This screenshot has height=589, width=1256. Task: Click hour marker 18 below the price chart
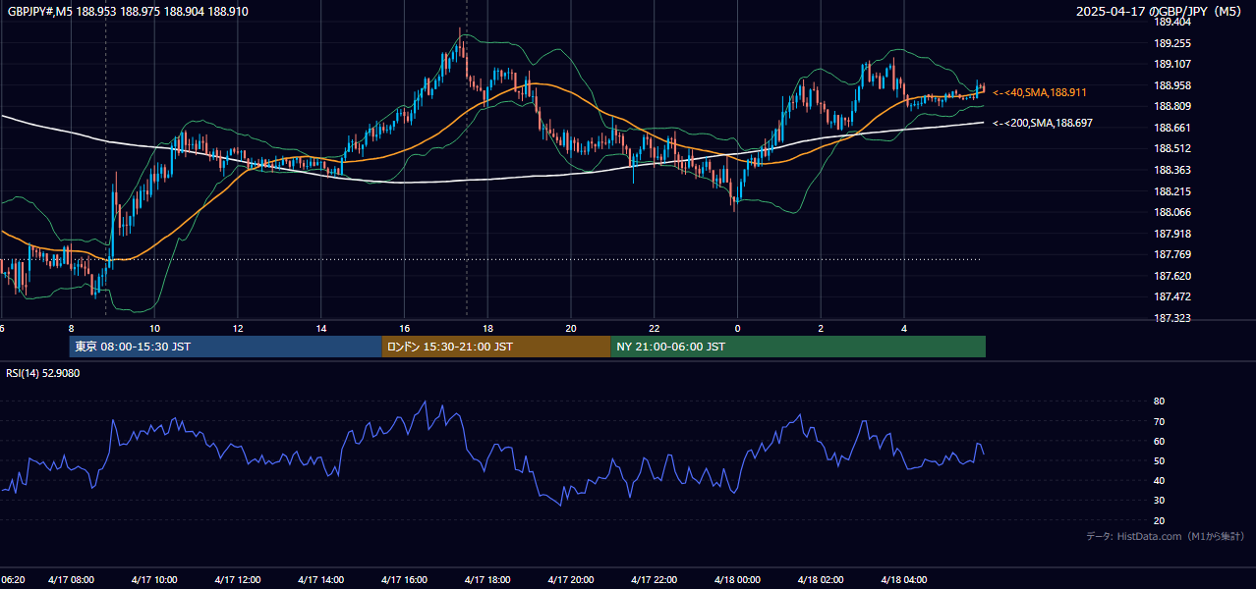(487, 328)
